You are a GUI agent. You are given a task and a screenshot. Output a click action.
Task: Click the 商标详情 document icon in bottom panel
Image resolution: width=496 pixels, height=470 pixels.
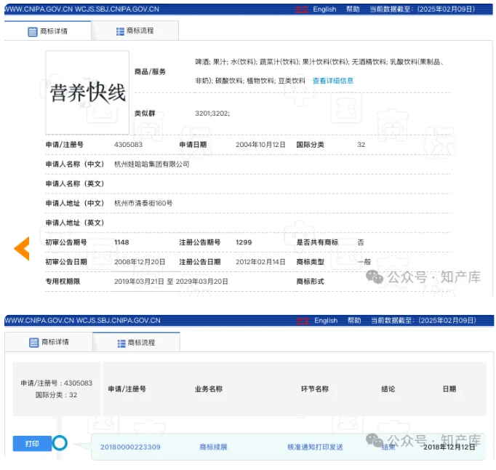pos(33,343)
